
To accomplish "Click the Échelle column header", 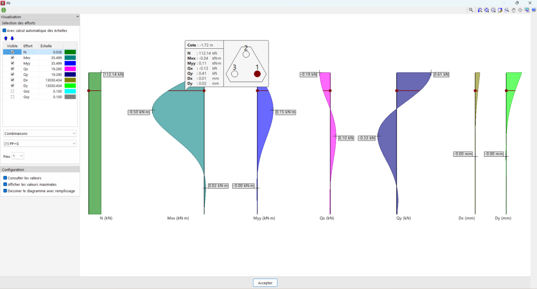I will [x=51, y=46].
